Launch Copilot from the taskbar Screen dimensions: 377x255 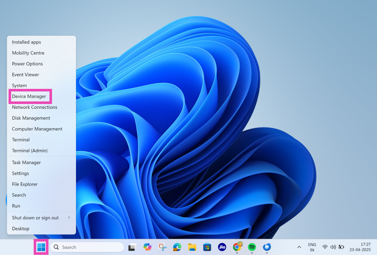[x=147, y=247]
